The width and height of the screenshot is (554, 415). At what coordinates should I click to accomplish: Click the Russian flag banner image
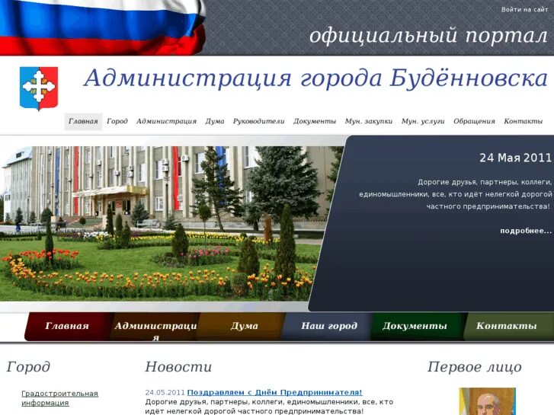pyautogui.click(x=102, y=27)
